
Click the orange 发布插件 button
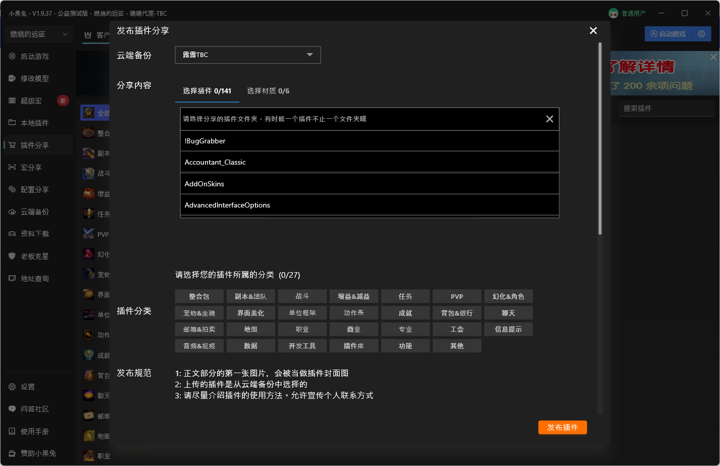click(562, 428)
